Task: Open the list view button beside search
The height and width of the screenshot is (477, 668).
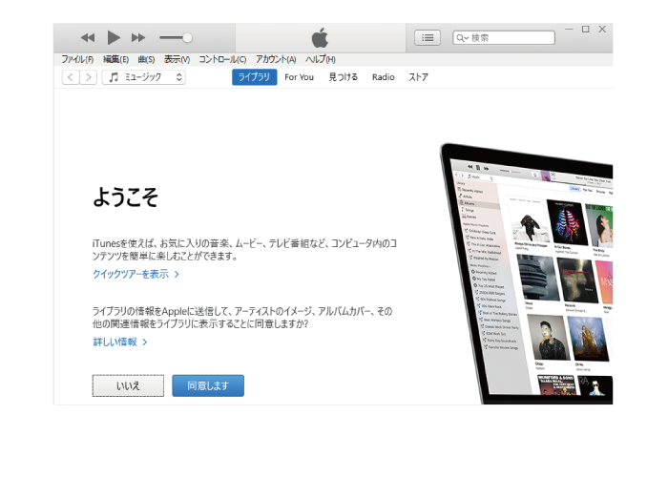Action: (x=428, y=38)
